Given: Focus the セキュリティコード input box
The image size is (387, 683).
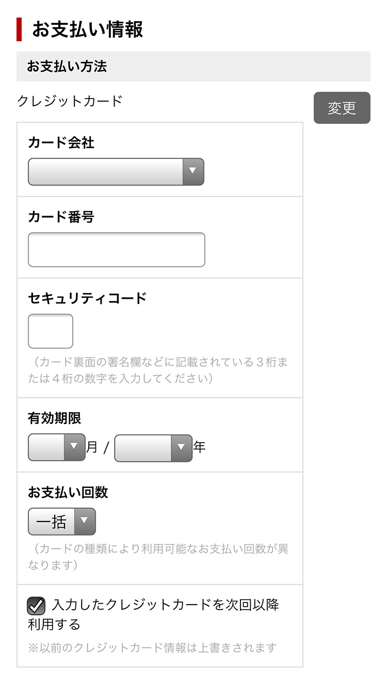Looking at the screenshot, I should (x=51, y=331).
